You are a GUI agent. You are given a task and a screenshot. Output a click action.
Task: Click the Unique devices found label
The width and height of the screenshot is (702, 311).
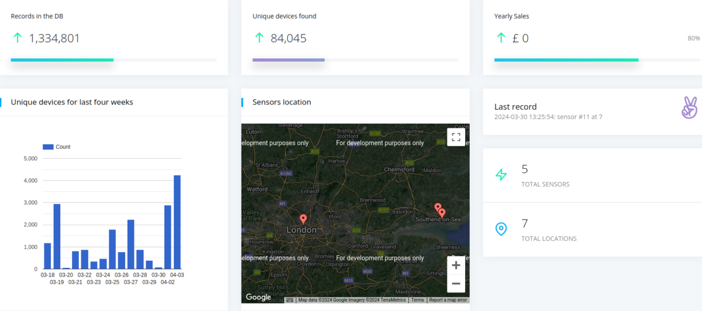[284, 16]
